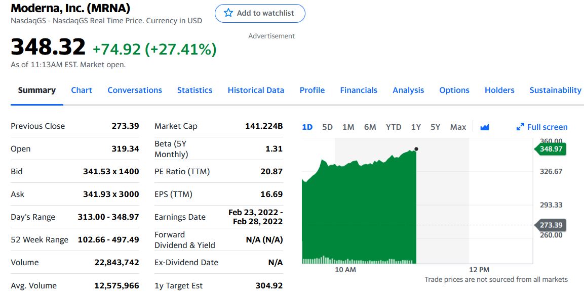Click the Ex-Dividend Date label
Image resolution: width=584 pixels, height=298 pixels.
coord(186,262)
